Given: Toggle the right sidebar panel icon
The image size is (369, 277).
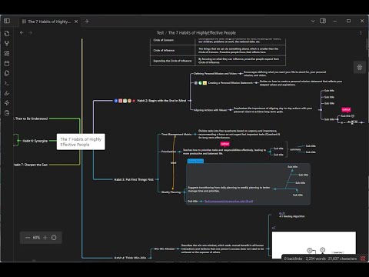Looking at the screenshot, I should click(x=323, y=21).
